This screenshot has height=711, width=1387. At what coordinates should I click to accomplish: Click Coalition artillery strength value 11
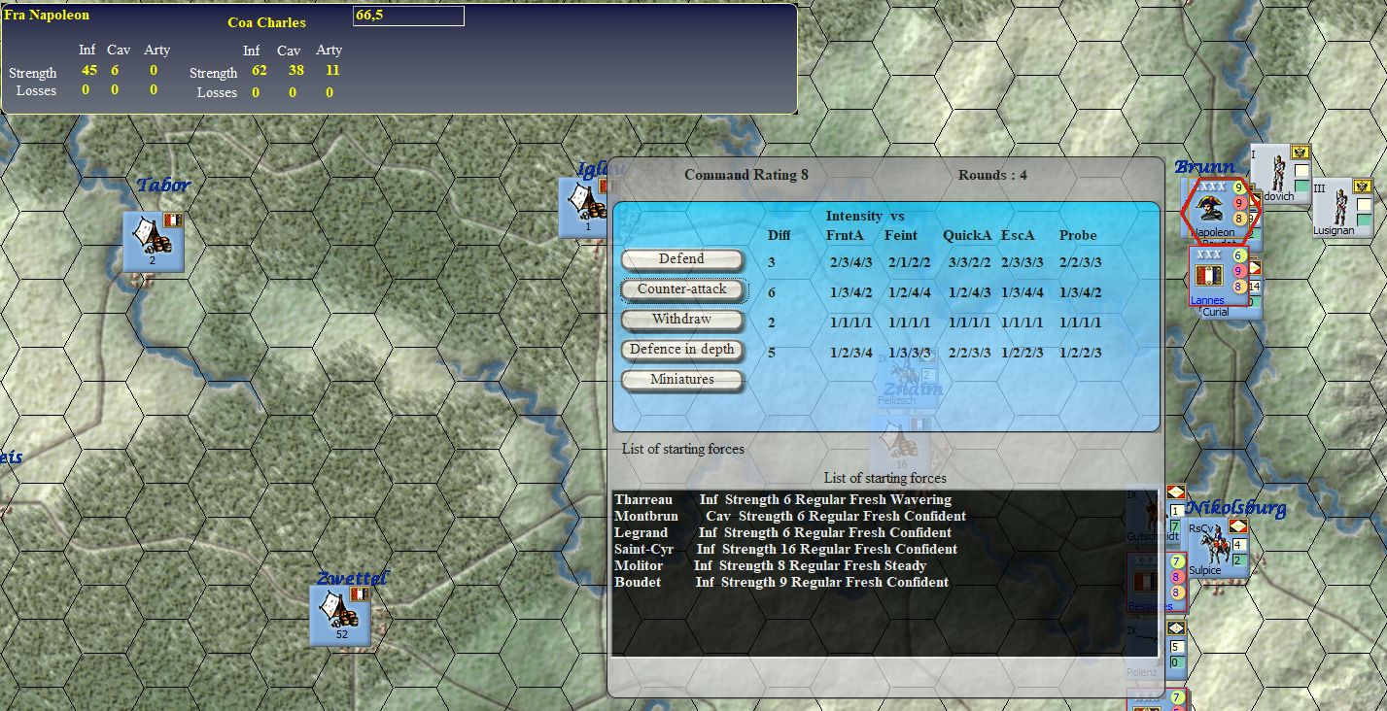click(x=332, y=70)
